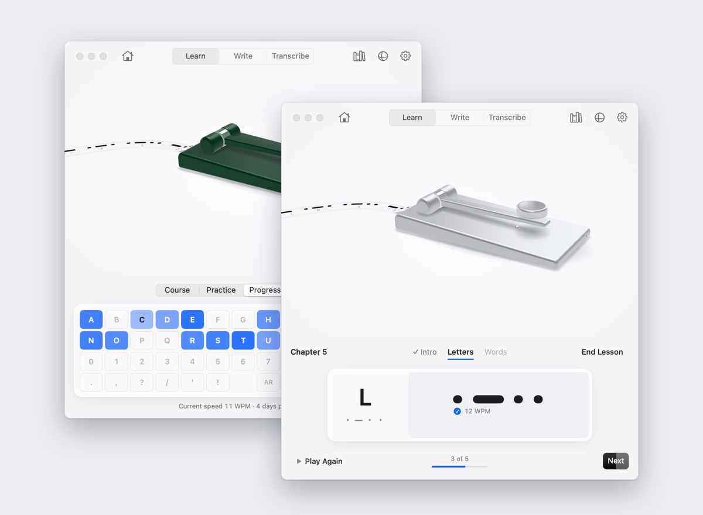Click the End Lesson button
The height and width of the screenshot is (515, 703).
point(602,352)
